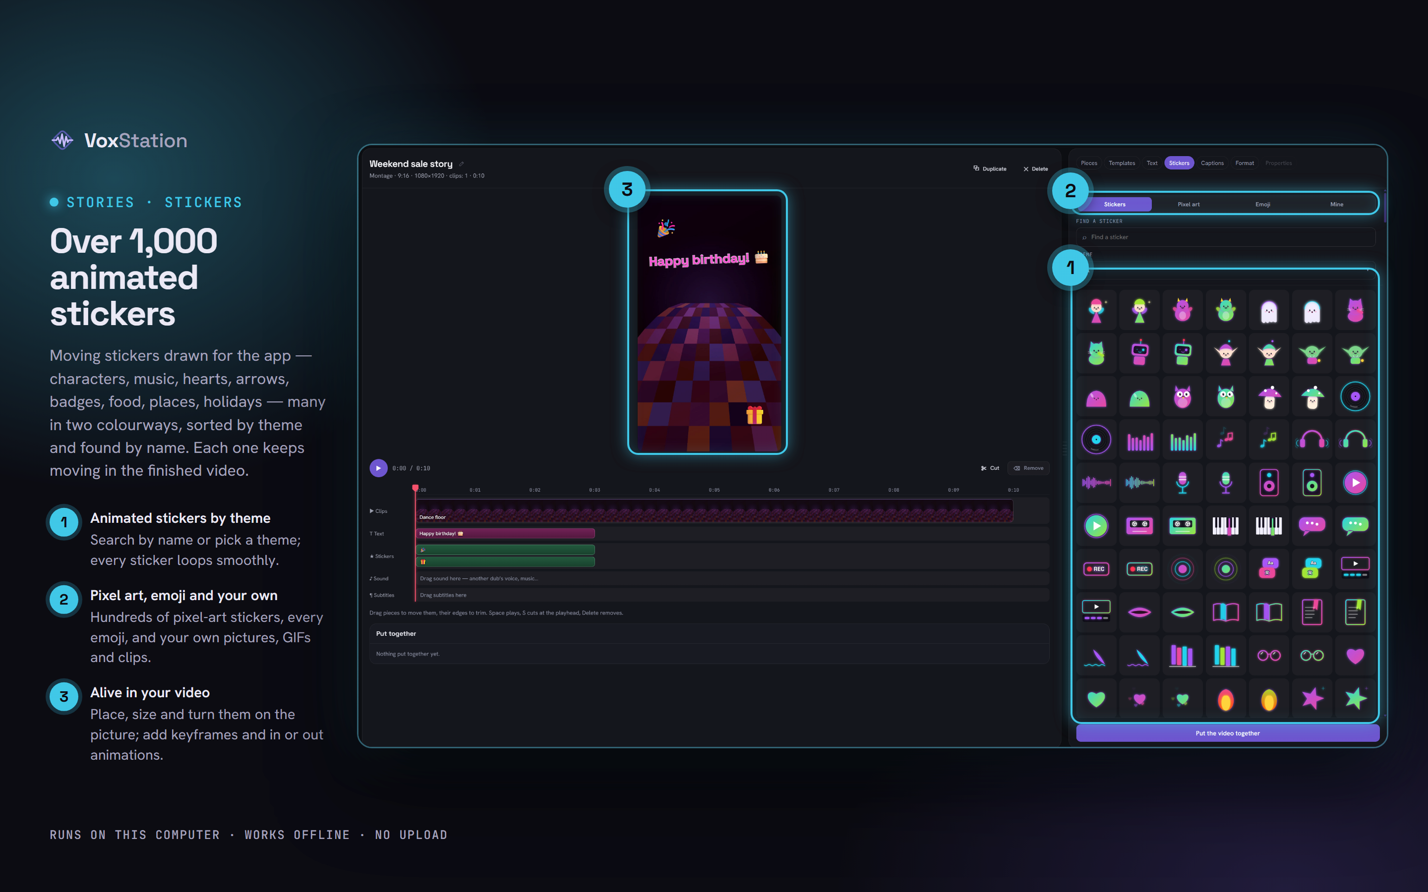Choose the green headphones sticker

point(1355,440)
